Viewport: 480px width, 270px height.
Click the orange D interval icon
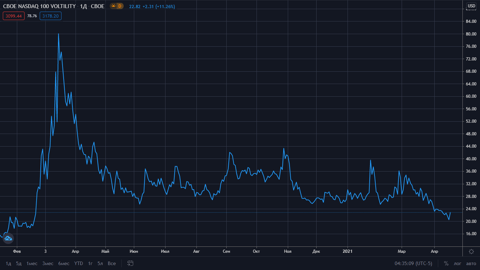[120, 6]
